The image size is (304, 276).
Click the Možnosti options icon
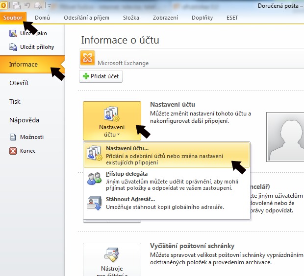(x=13, y=137)
